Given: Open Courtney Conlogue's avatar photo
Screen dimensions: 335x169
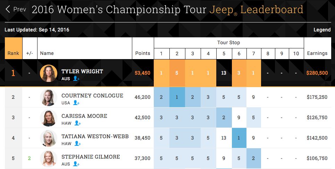Looking at the screenshot, I should tap(49, 97).
